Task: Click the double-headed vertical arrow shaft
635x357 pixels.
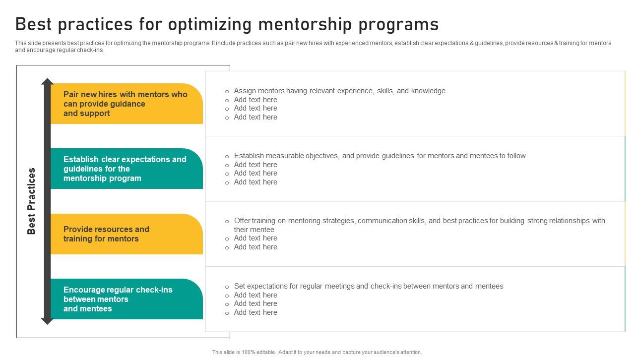Action: click(47, 201)
